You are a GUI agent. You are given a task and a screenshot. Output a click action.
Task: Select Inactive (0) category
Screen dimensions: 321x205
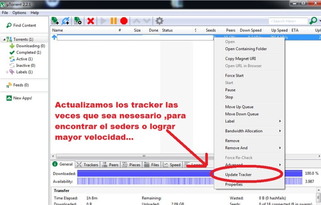(26, 66)
